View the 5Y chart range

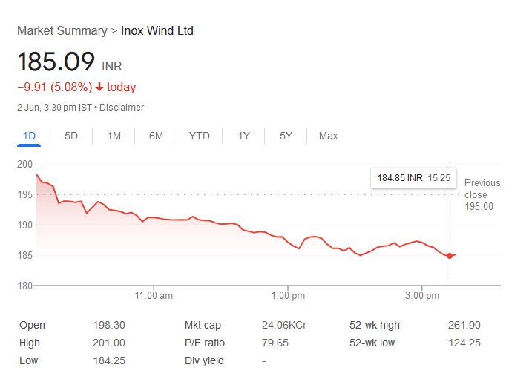(286, 136)
